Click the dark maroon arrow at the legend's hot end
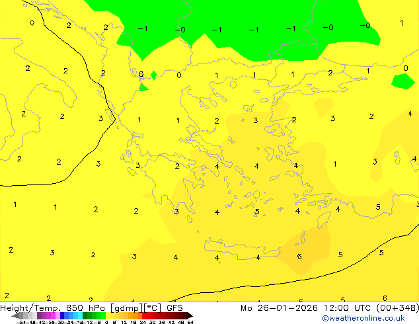 (190, 315)
